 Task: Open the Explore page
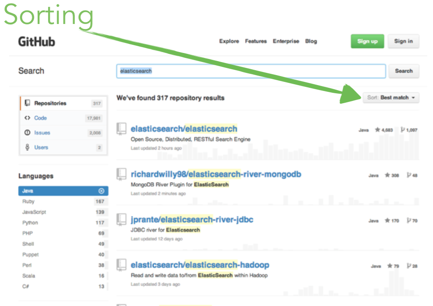pyautogui.click(x=229, y=41)
